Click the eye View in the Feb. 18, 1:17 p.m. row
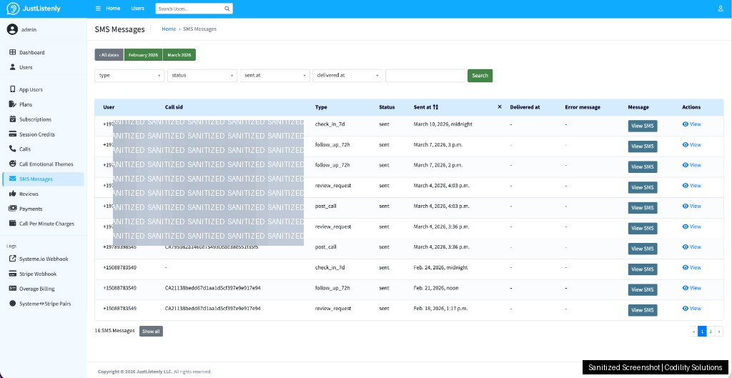The width and height of the screenshot is (732, 378). (691, 309)
